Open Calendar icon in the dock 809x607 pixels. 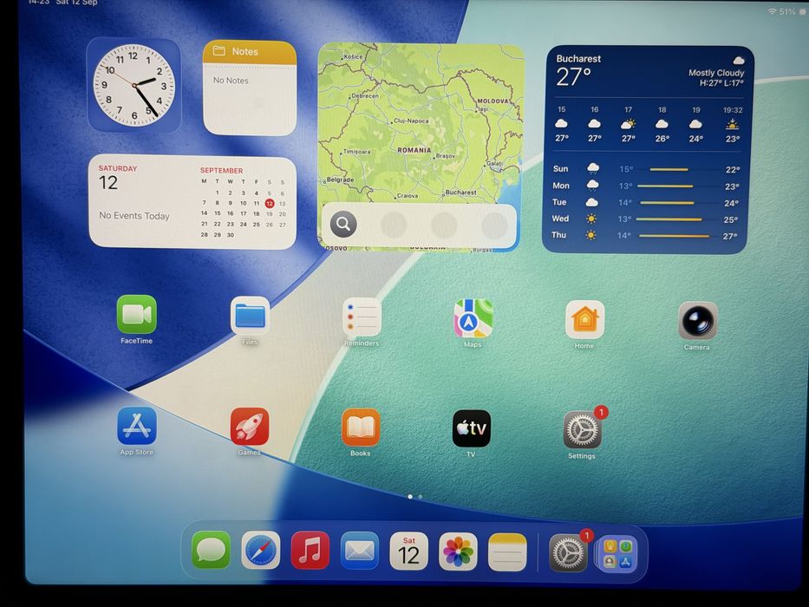[x=408, y=552]
